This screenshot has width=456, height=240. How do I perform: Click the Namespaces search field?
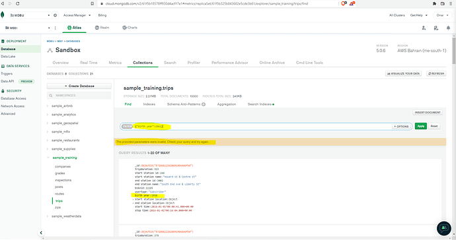(x=79, y=96)
